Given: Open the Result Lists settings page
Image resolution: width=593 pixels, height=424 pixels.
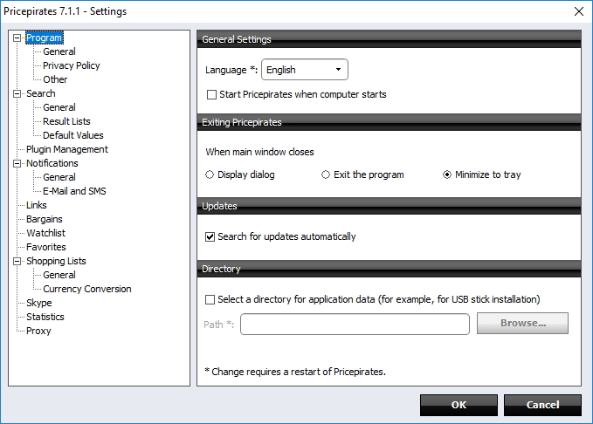Looking at the screenshot, I should pyautogui.click(x=66, y=121).
